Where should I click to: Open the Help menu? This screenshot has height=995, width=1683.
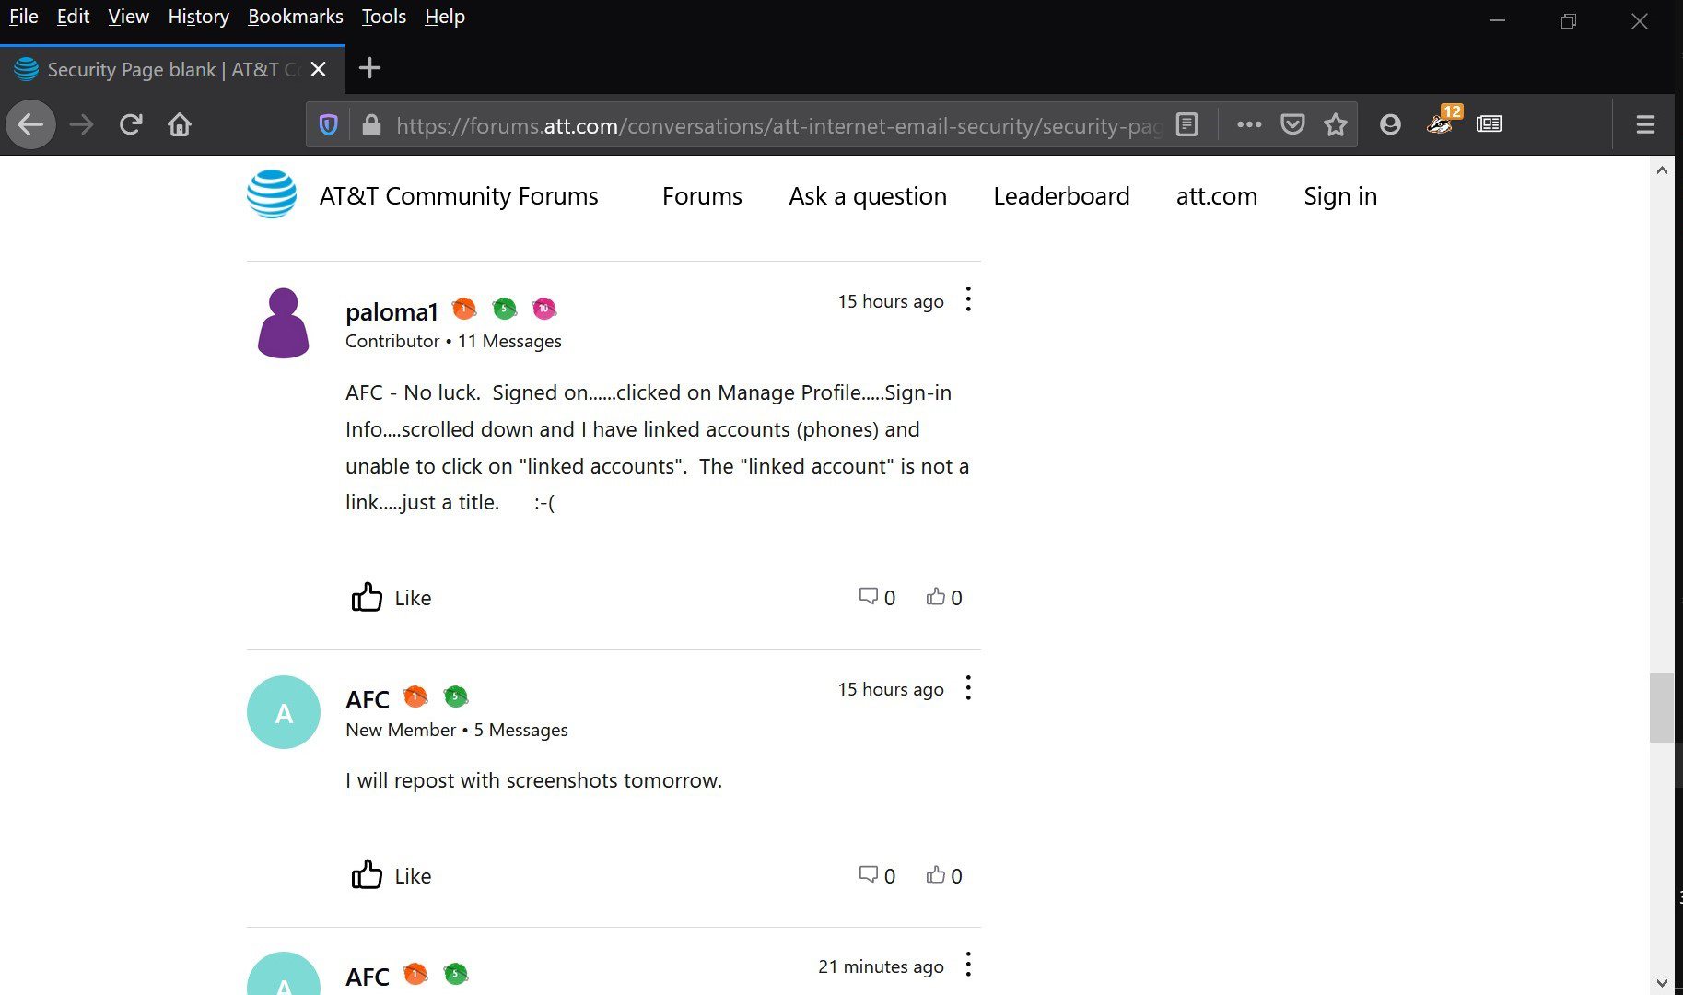pyautogui.click(x=444, y=17)
